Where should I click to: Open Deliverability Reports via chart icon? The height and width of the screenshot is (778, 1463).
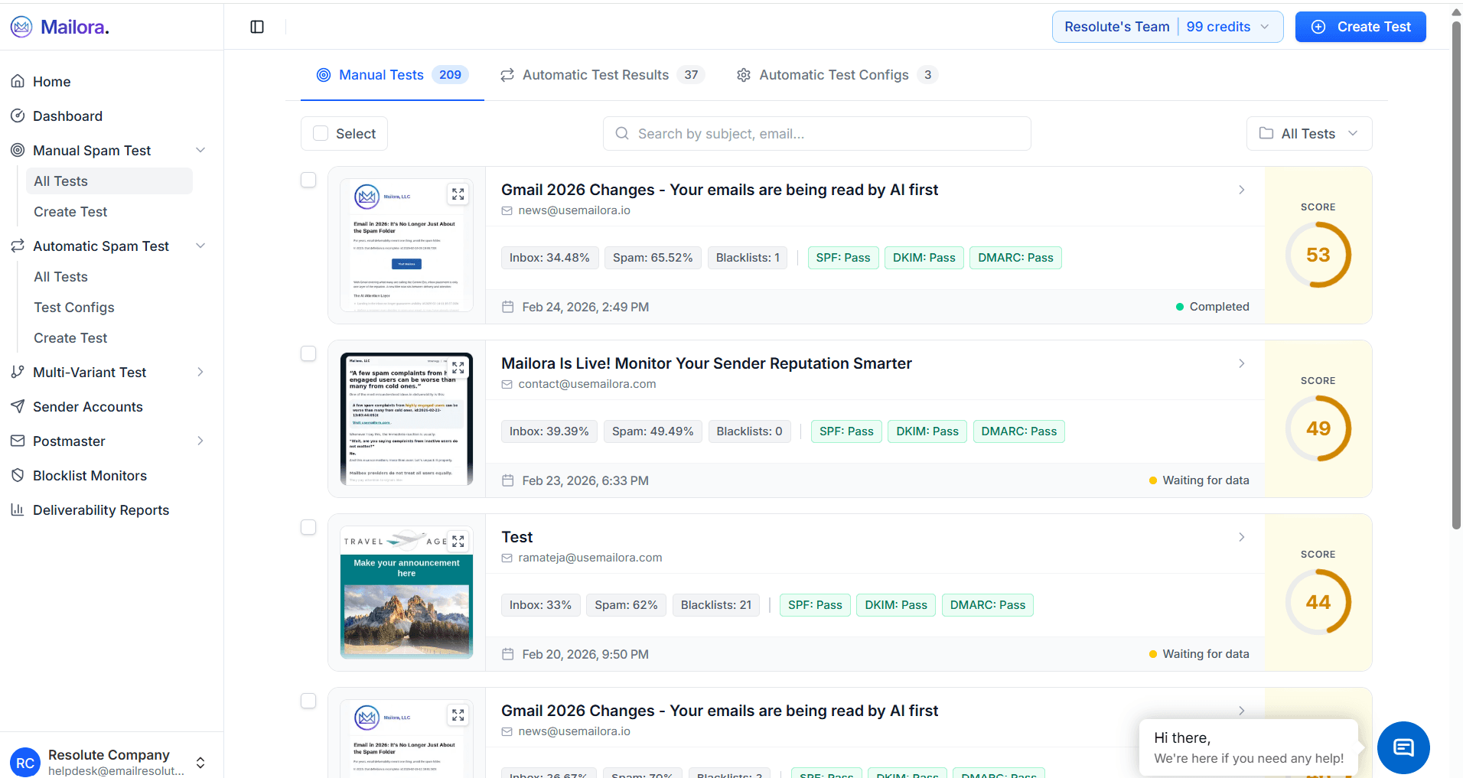[x=18, y=509]
